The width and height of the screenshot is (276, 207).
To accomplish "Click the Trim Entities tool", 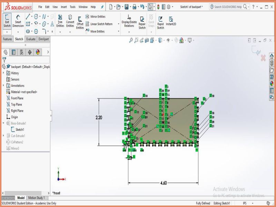I will tap(60, 21).
